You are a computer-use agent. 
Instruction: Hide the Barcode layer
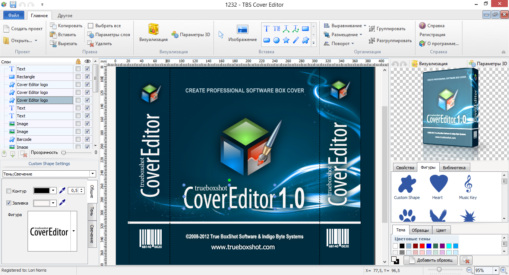click(87, 139)
